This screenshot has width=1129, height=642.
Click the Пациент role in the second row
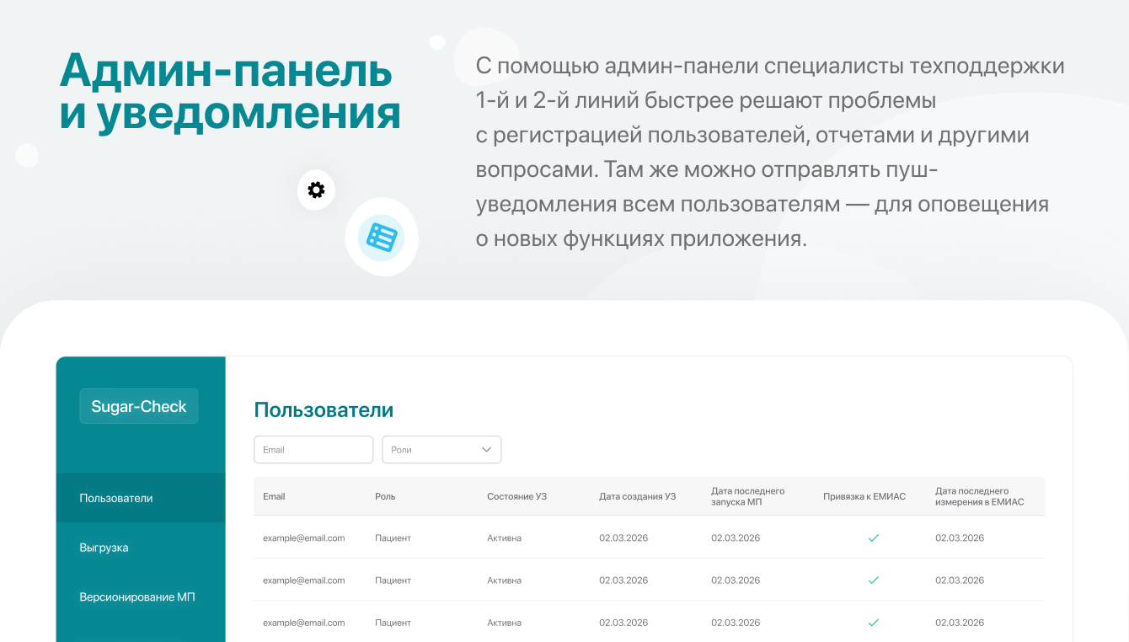point(393,580)
